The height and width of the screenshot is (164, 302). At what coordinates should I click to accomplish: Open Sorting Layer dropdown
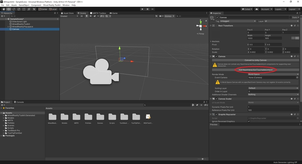273,88
